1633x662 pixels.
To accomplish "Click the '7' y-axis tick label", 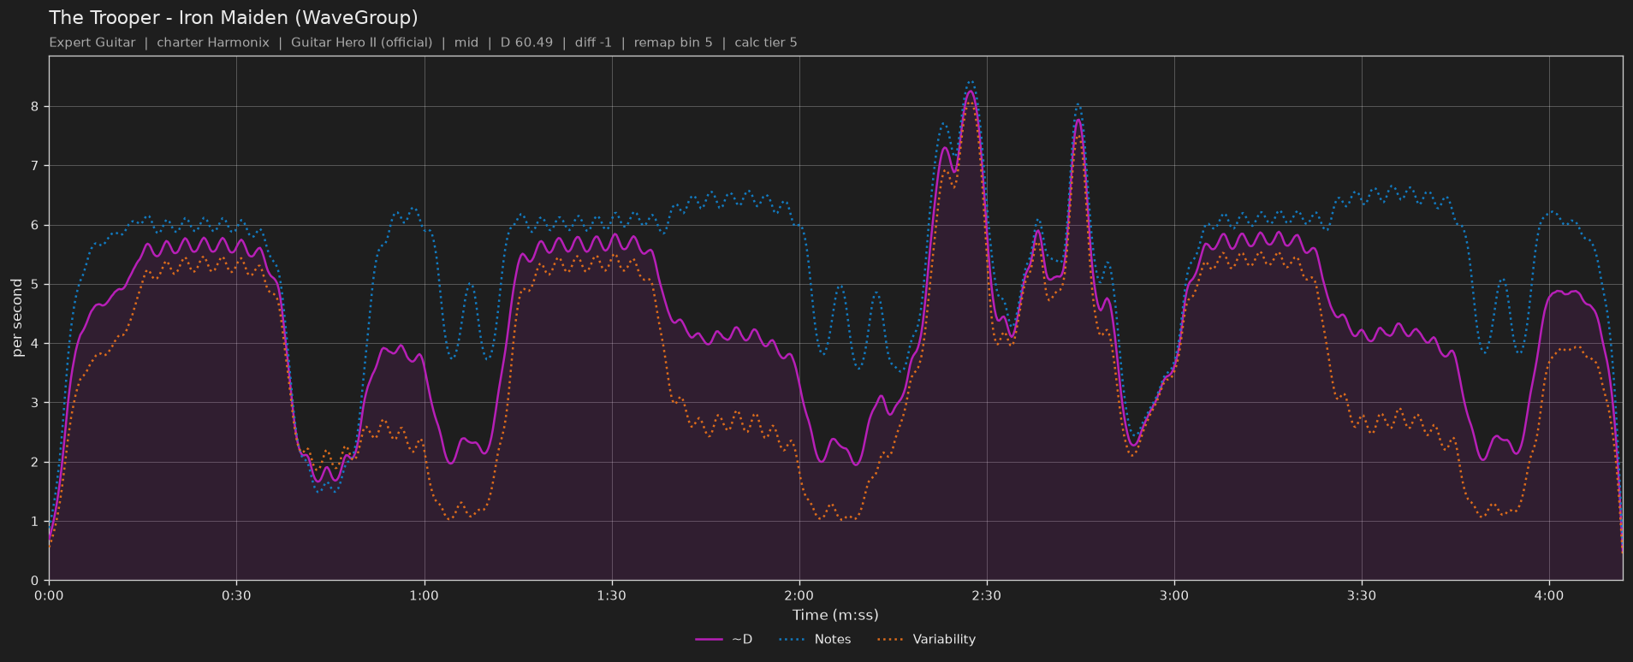I will pyautogui.click(x=35, y=166).
